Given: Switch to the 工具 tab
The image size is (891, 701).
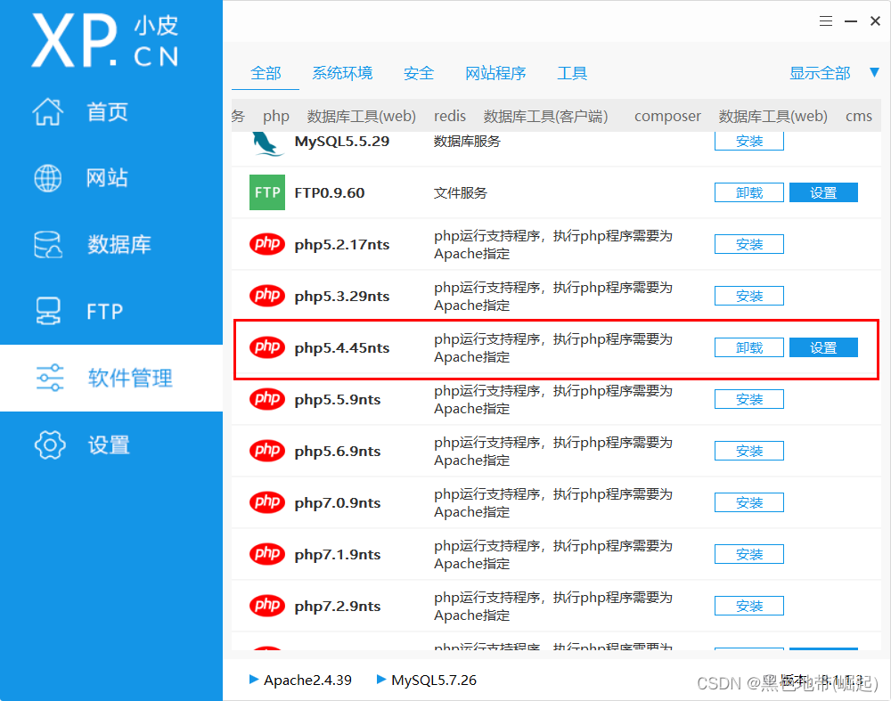Looking at the screenshot, I should (572, 73).
